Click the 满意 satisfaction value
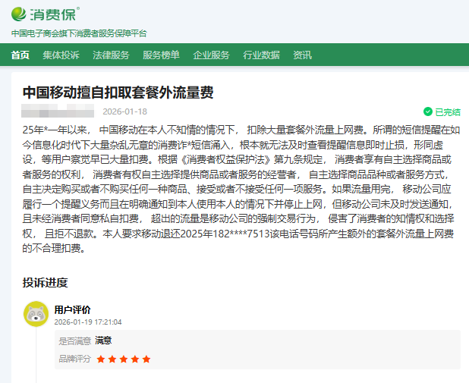Screen dimensions: 469x383 (103, 341)
